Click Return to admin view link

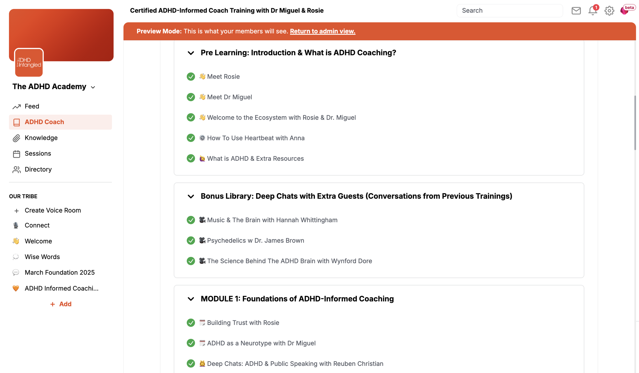(x=322, y=31)
